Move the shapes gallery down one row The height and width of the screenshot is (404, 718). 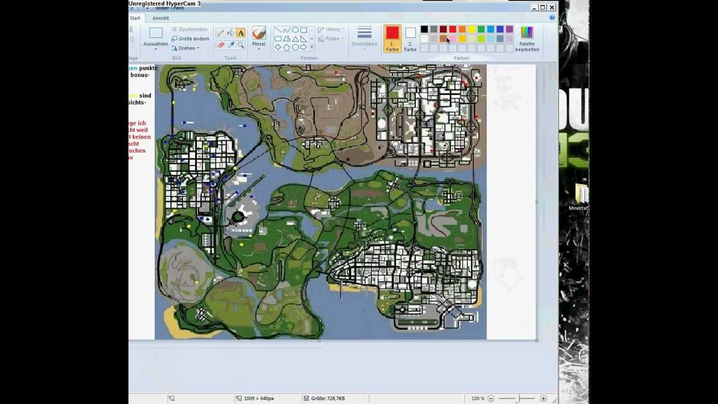point(312,39)
